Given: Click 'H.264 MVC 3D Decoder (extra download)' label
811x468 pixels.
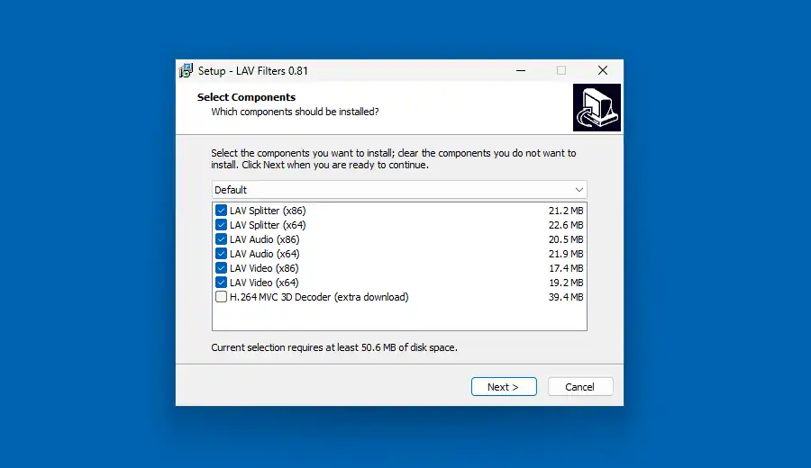Looking at the screenshot, I should [319, 298].
